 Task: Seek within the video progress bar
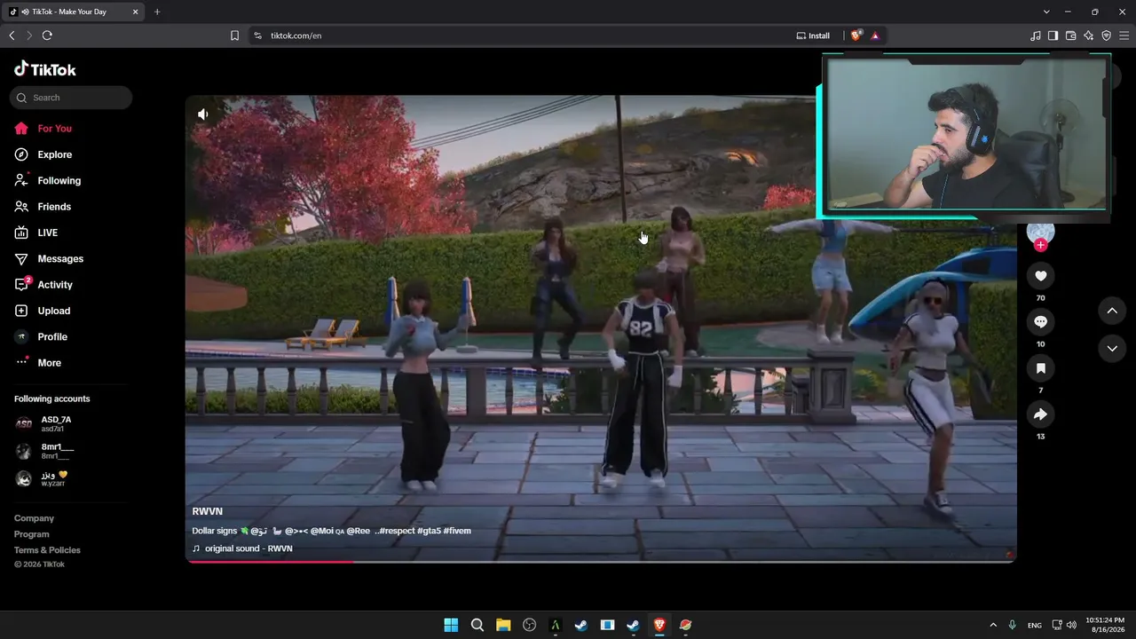pyautogui.click(x=601, y=561)
